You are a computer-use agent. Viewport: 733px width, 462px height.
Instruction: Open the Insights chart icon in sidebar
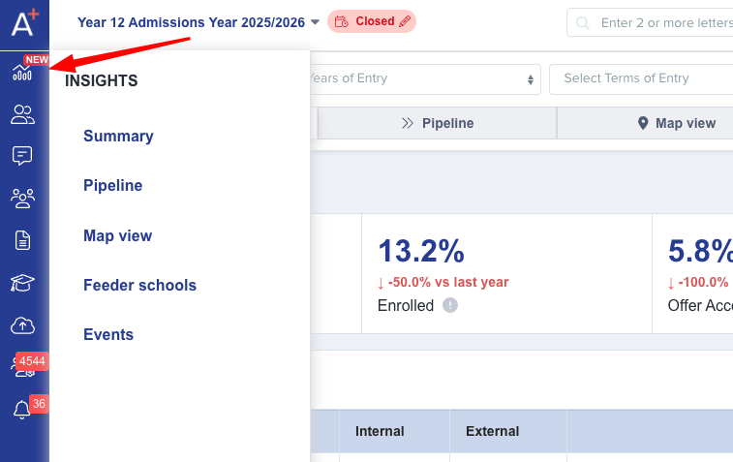tap(22, 73)
